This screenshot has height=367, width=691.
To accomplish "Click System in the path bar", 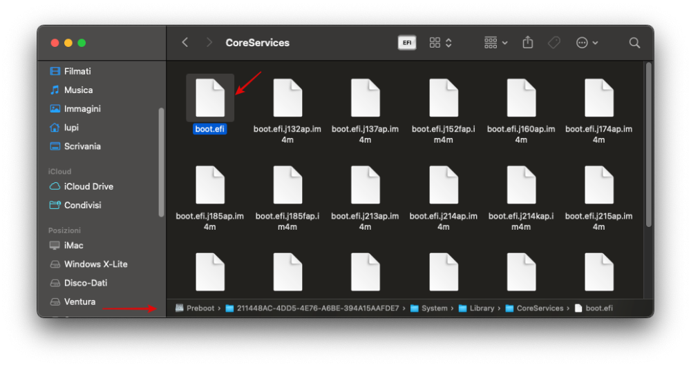I will coord(429,308).
